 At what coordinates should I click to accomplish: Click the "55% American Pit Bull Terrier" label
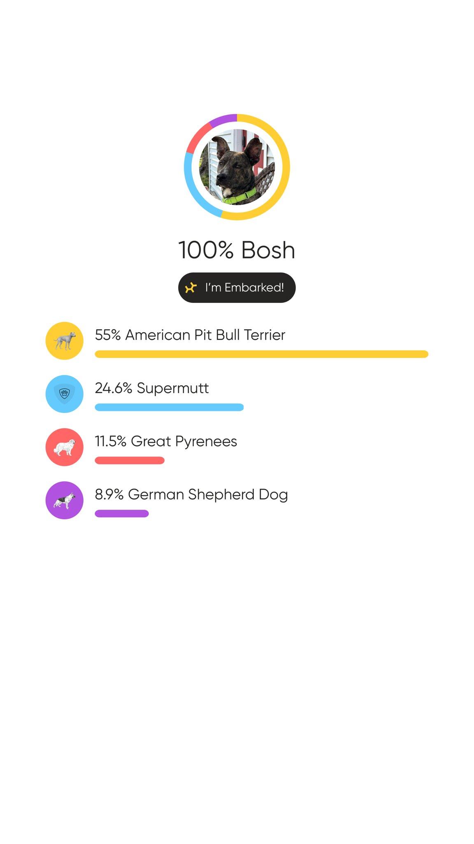(190, 335)
